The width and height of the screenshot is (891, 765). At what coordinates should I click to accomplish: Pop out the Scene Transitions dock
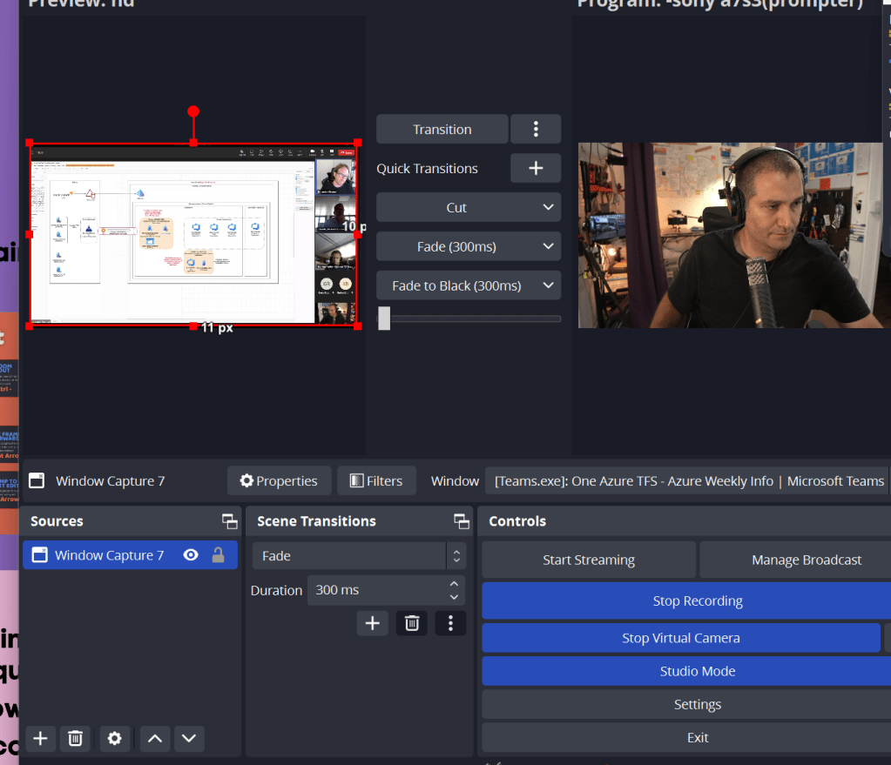tap(462, 521)
